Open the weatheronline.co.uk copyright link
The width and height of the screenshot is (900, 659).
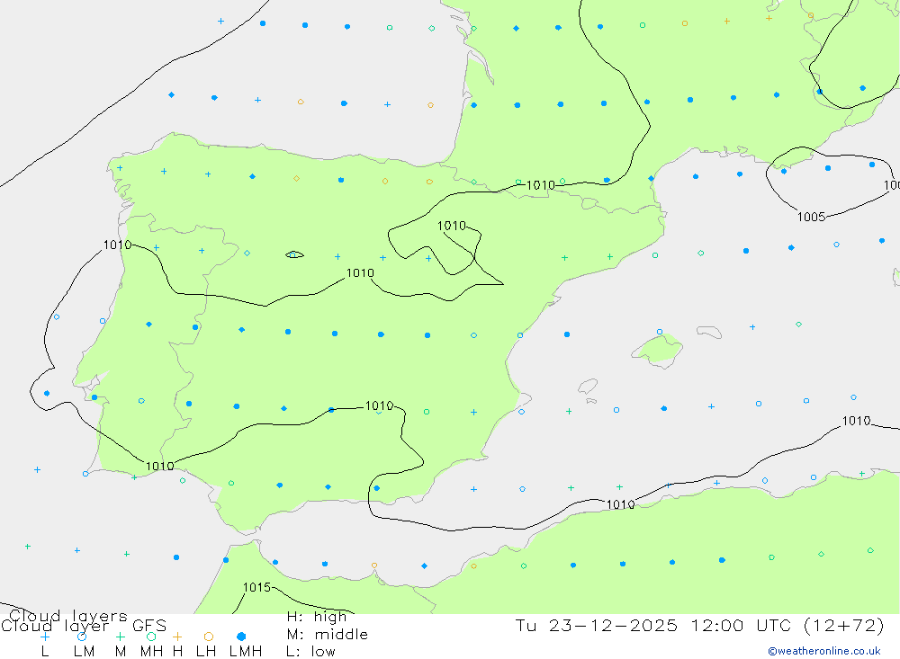[824, 651]
